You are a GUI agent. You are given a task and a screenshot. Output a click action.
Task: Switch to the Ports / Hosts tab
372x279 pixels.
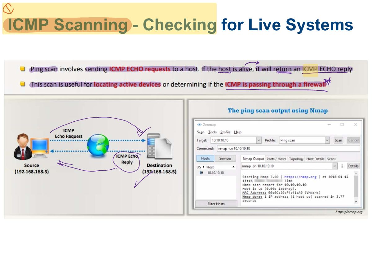pyautogui.click(x=276, y=159)
